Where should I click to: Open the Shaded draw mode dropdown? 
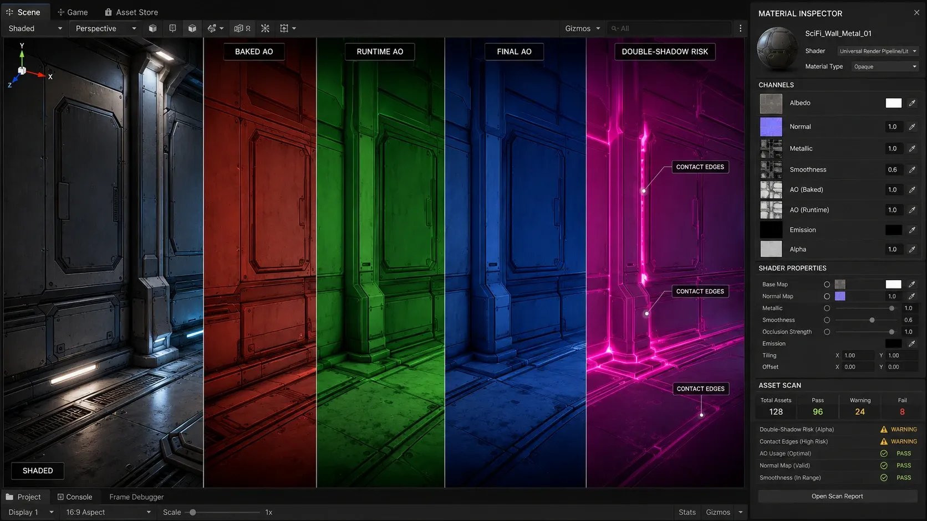[x=35, y=28]
